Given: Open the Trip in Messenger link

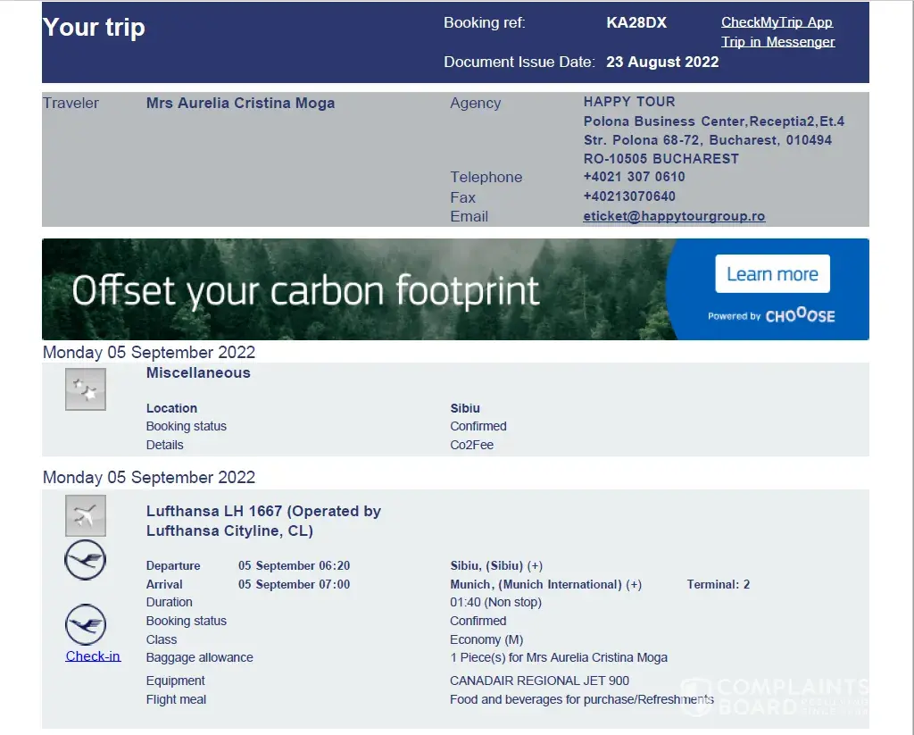Looking at the screenshot, I should (x=777, y=42).
